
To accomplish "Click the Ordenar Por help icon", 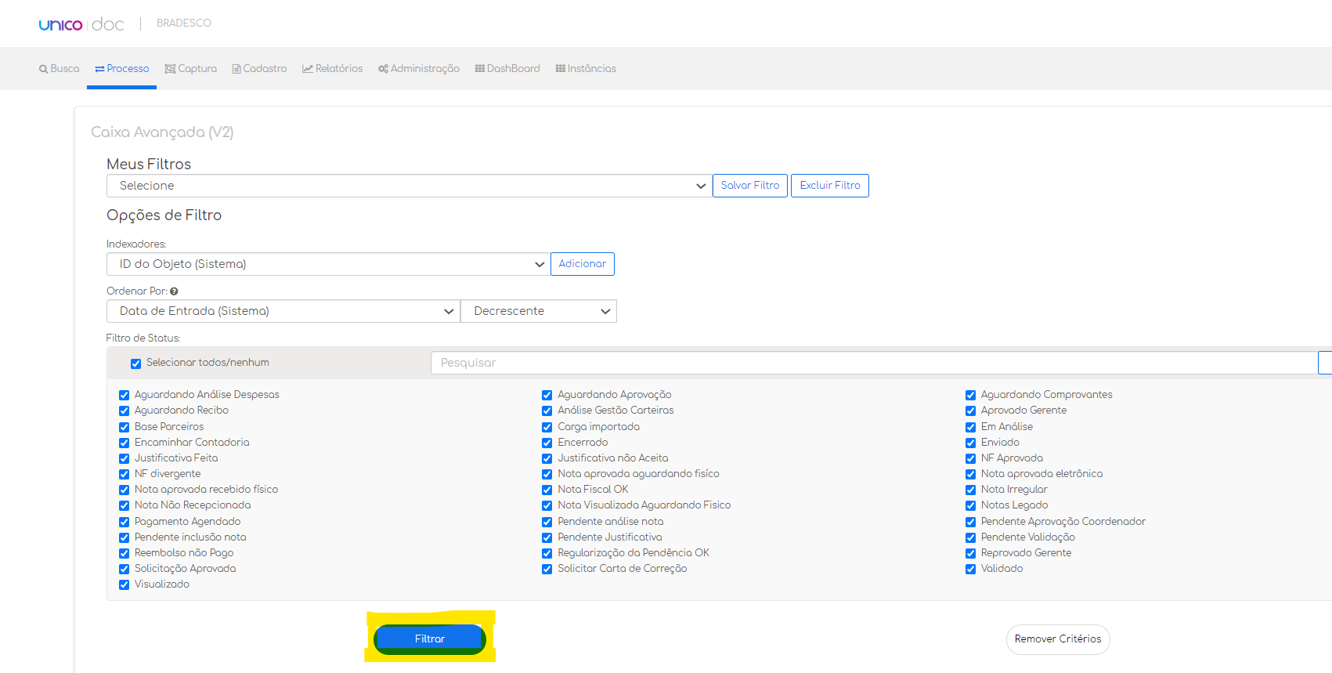I will tap(174, 291).
